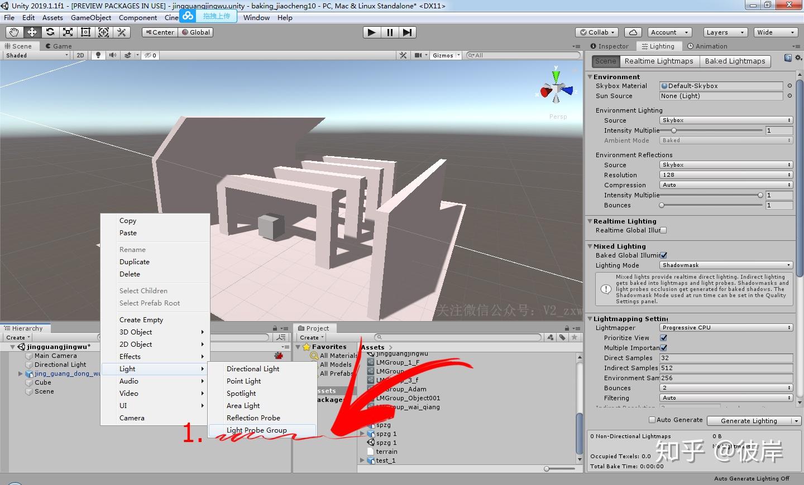Open the Lightmapper Progressive CPU dropdown
Screen dimensions: 804x485
[x=726, y=328]
